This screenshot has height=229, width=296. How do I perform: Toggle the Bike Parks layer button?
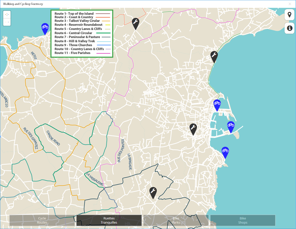coord(176,220)
